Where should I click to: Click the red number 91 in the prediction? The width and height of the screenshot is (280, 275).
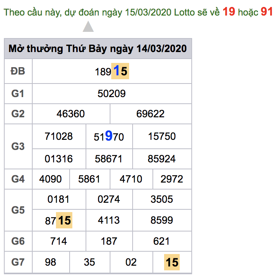[x=267, y=12]
